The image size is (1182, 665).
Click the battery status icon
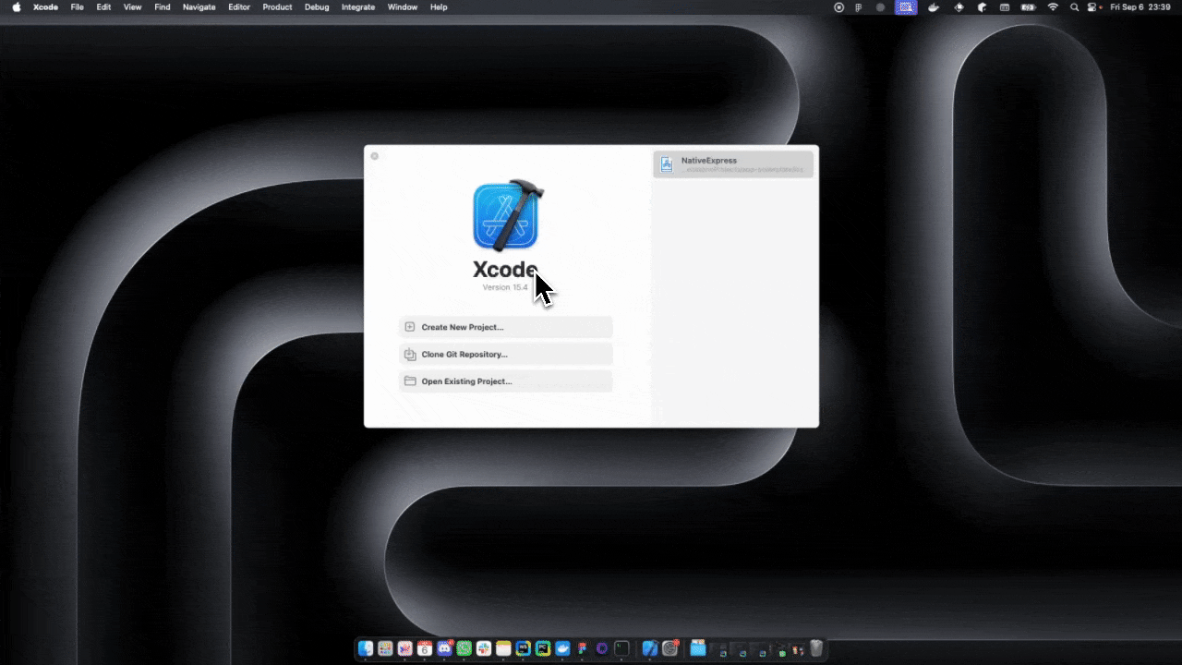1029,7
